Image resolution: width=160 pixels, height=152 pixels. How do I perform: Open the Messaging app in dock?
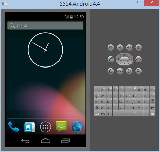61,126
